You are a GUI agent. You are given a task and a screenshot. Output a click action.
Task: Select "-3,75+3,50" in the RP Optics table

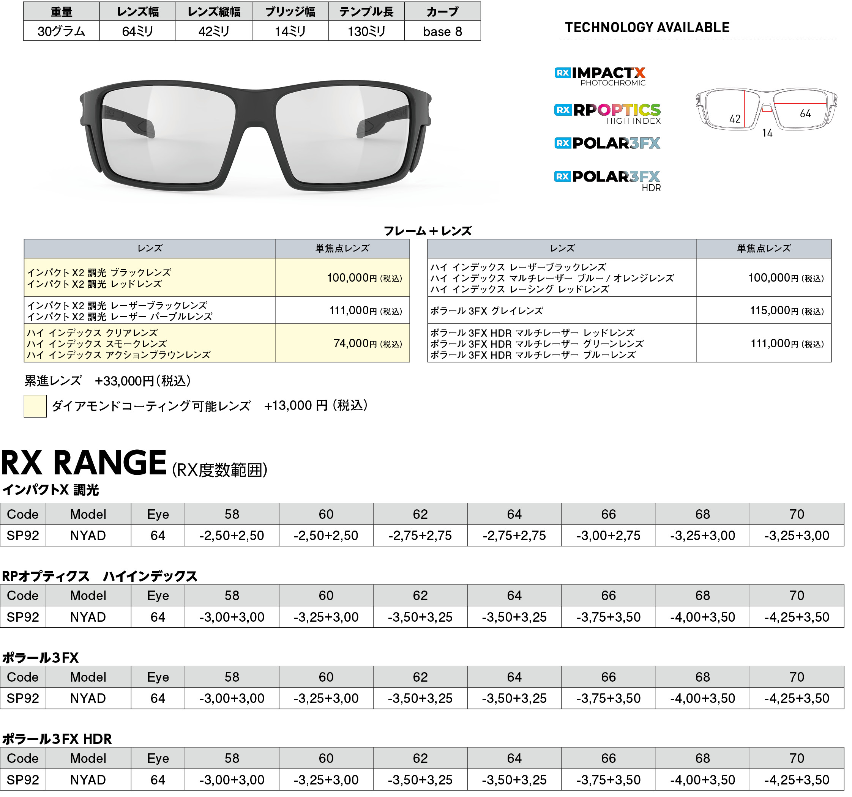pos(609,617)
